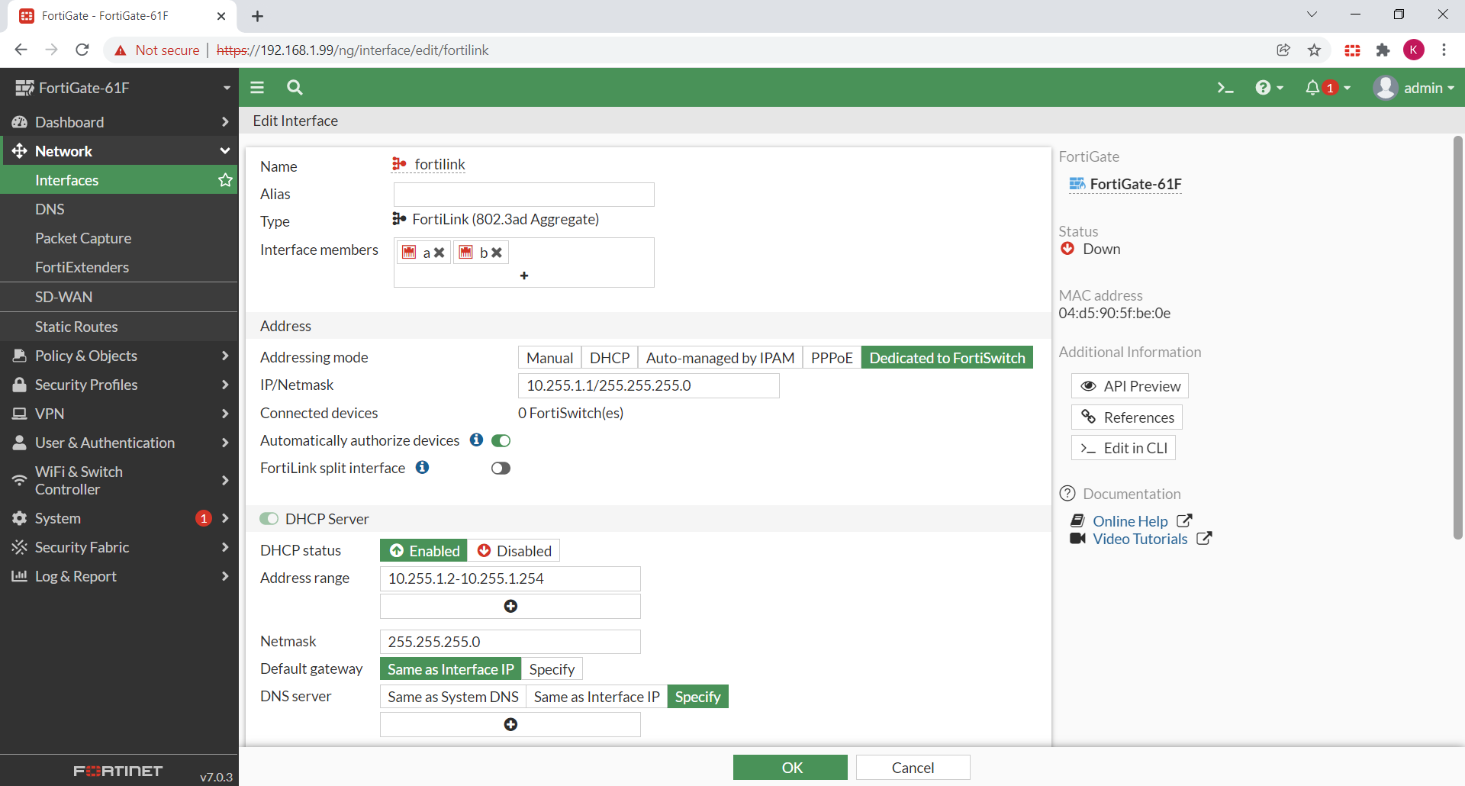1465x786 pixels.
Task: Open the CLI console icon in header
Action: coord(1225,88)
